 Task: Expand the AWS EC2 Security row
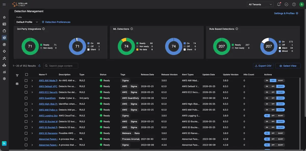(32, 92)
